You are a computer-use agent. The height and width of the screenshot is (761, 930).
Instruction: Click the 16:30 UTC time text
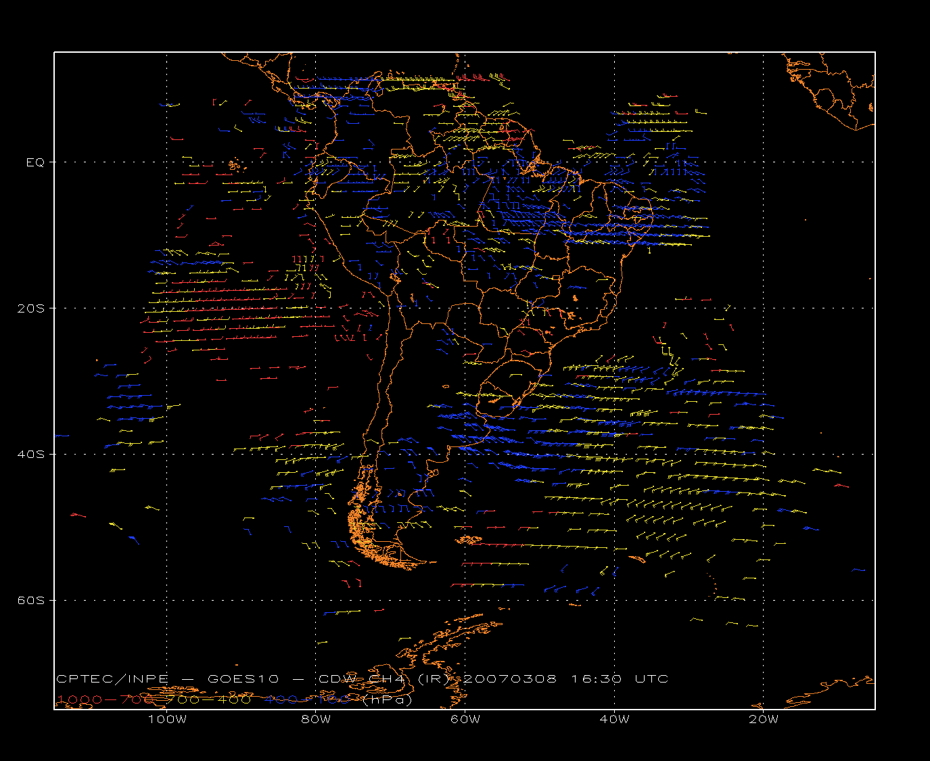click(x=620, y=678)
